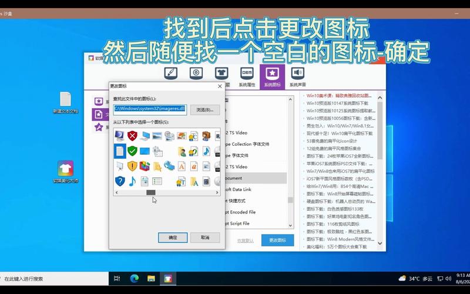
Task: Select the purple star sidebar icon
Action: pos(99,128)
